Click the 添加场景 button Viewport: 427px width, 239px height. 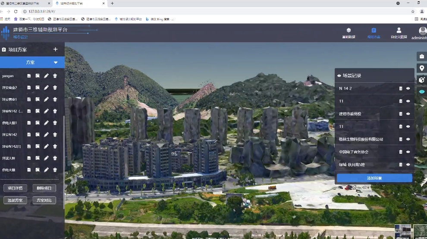374,178
